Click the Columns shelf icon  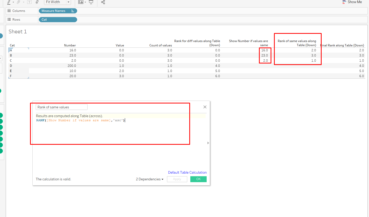click(9, 11)
